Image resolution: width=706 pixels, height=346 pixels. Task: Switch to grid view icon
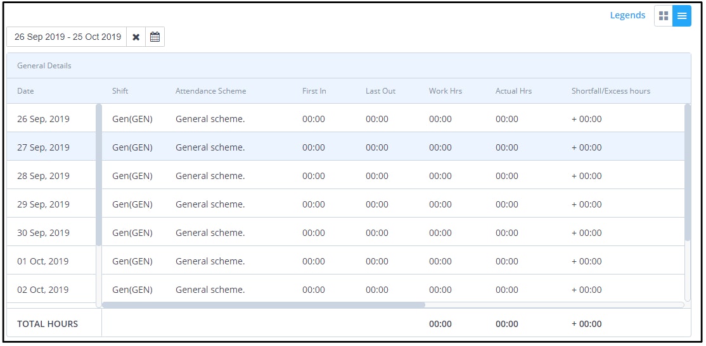tap(664, 16)
